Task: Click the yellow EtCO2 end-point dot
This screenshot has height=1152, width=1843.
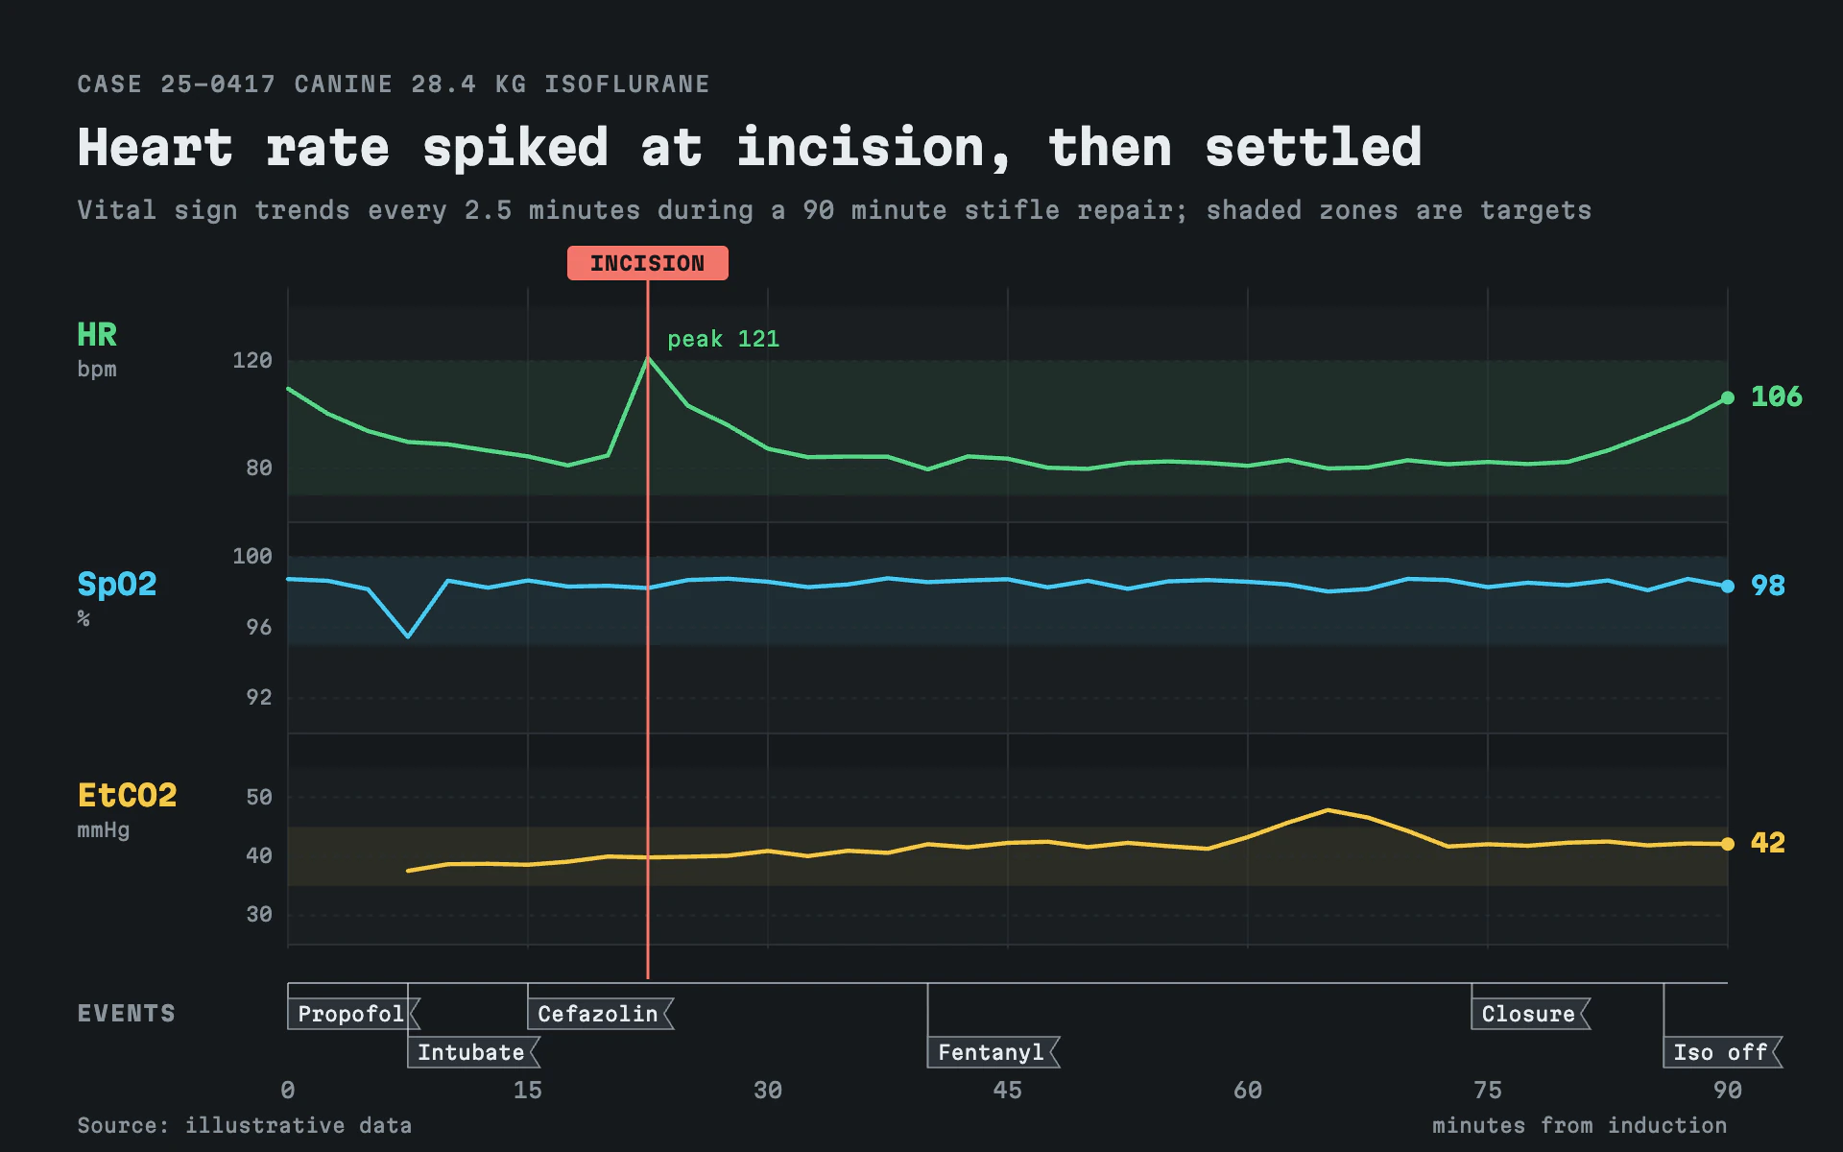Action: click(1728, 844)
